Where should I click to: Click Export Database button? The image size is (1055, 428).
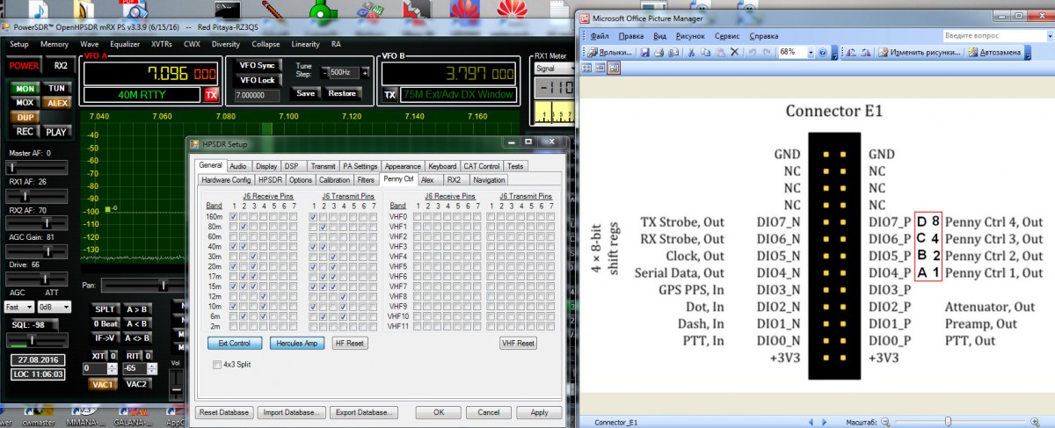point(366,412)
